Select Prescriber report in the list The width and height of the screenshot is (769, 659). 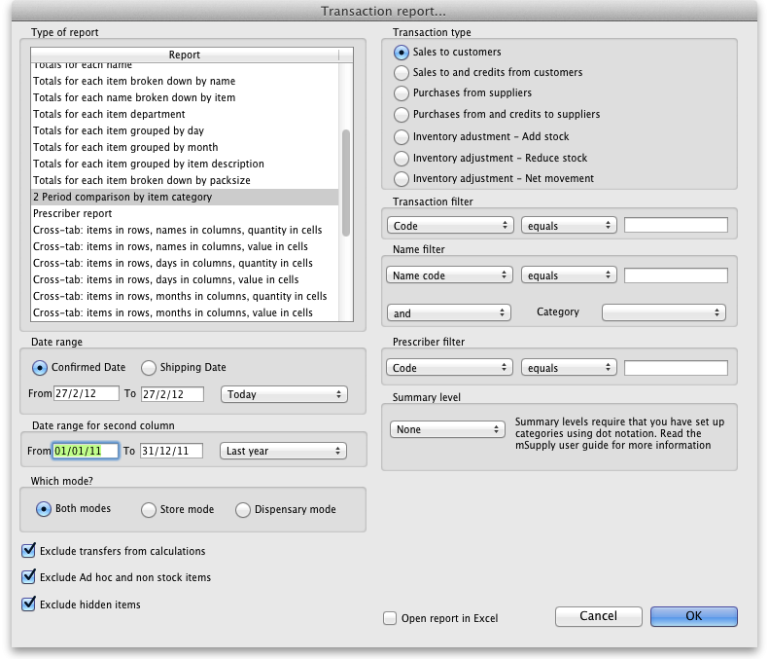click(x=73, y=213)
